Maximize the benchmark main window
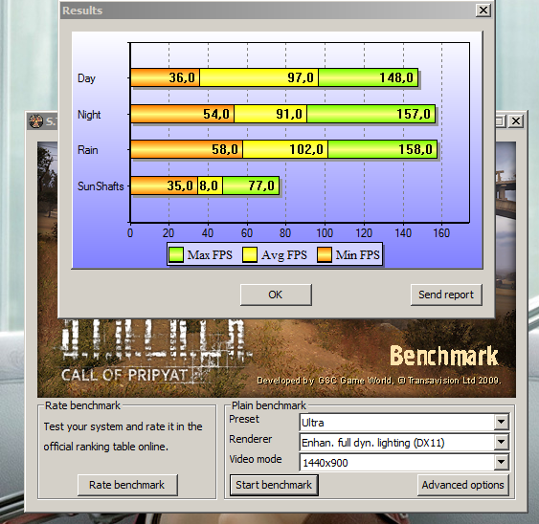The width and height of the screenshot is (539, 524). [500, 120]
